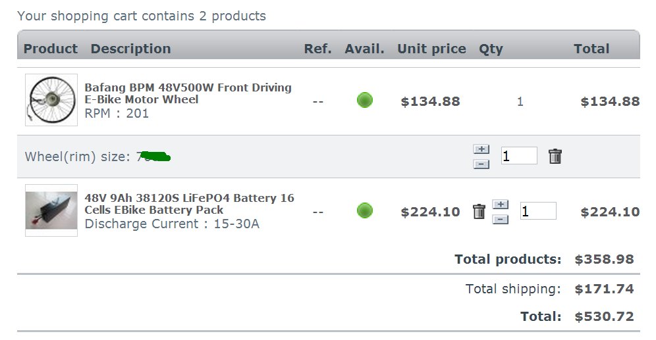Viewport: 656px width, 340px height.
Task: Decrease wheel rim size row quantity
Action: [x=481, y=164]
